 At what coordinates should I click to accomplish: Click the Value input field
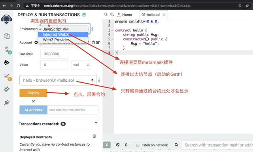point(54,65)
